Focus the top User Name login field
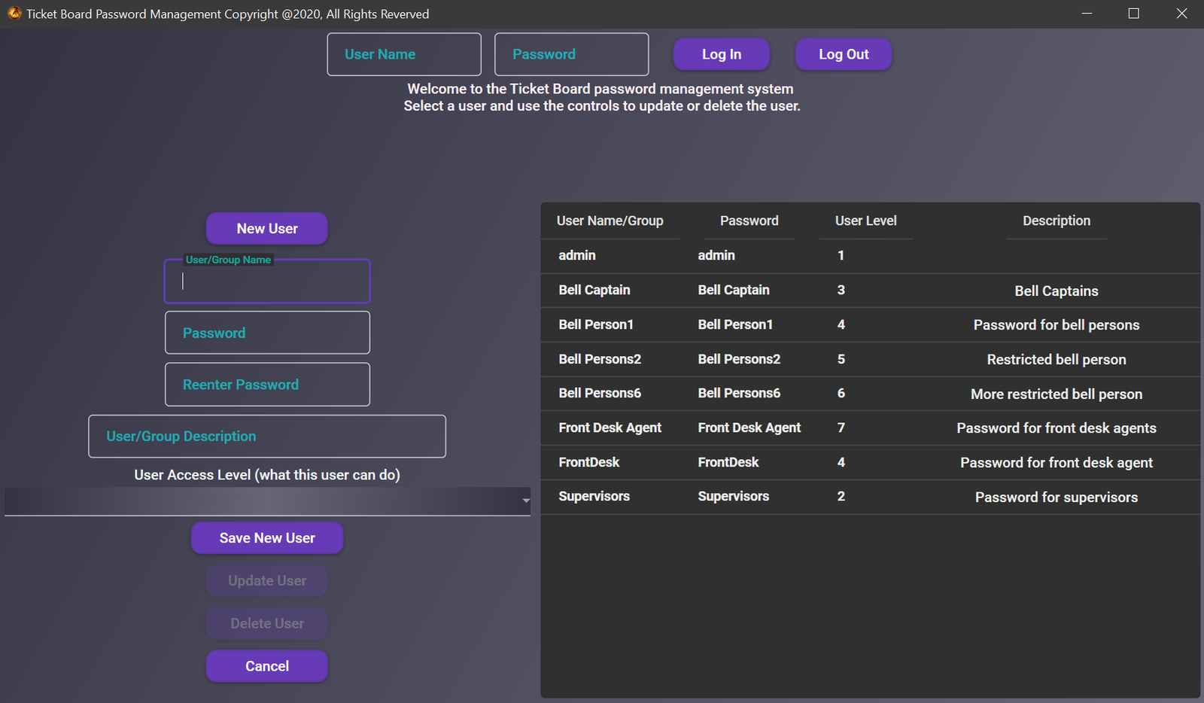This screenshot has width=1204, height=703. pyautogui.click(x=404, y=54)
